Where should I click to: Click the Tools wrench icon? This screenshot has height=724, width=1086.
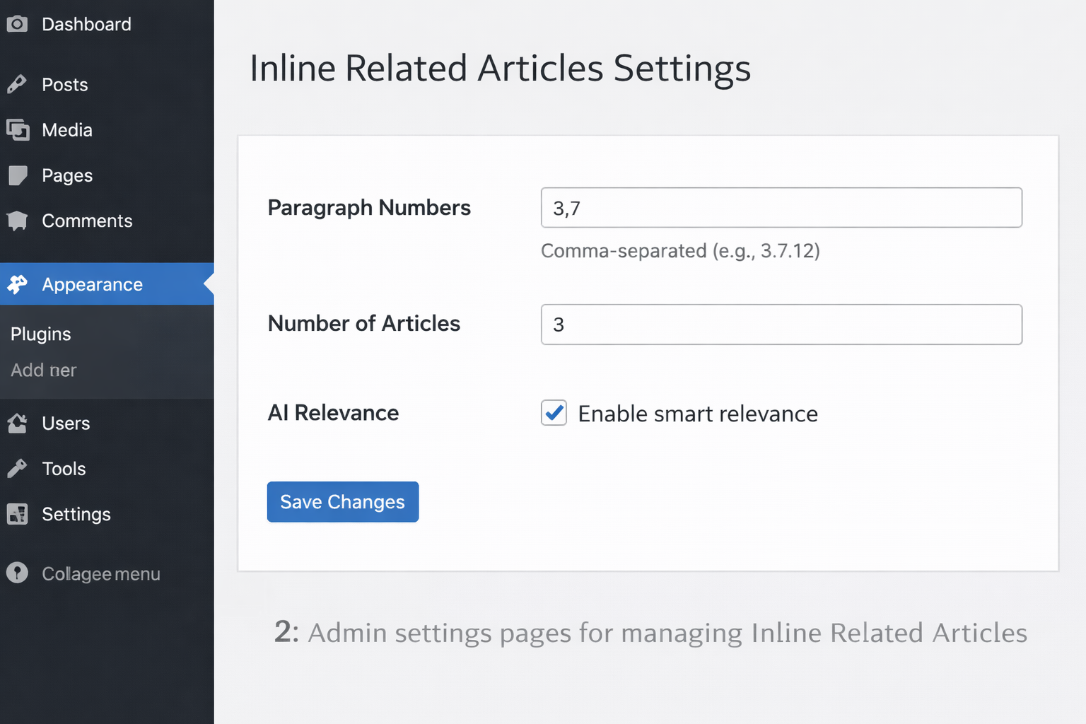pyautogui.click(x=18, y=468)
